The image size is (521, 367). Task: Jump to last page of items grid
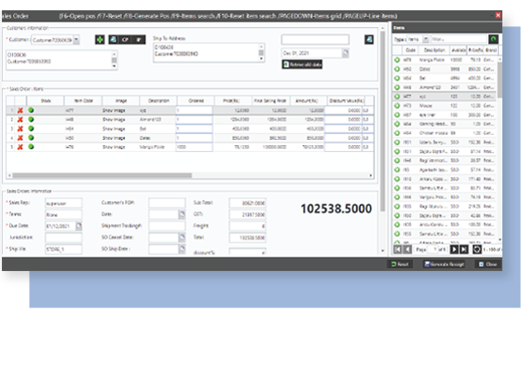pyautogui.click(x=464, y=250)
